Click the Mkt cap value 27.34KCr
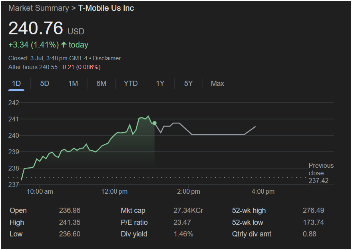352x250 pixels. click(x=188, y=210)
